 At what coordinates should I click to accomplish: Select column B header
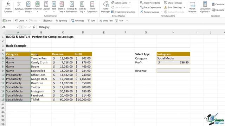point(41,33)
